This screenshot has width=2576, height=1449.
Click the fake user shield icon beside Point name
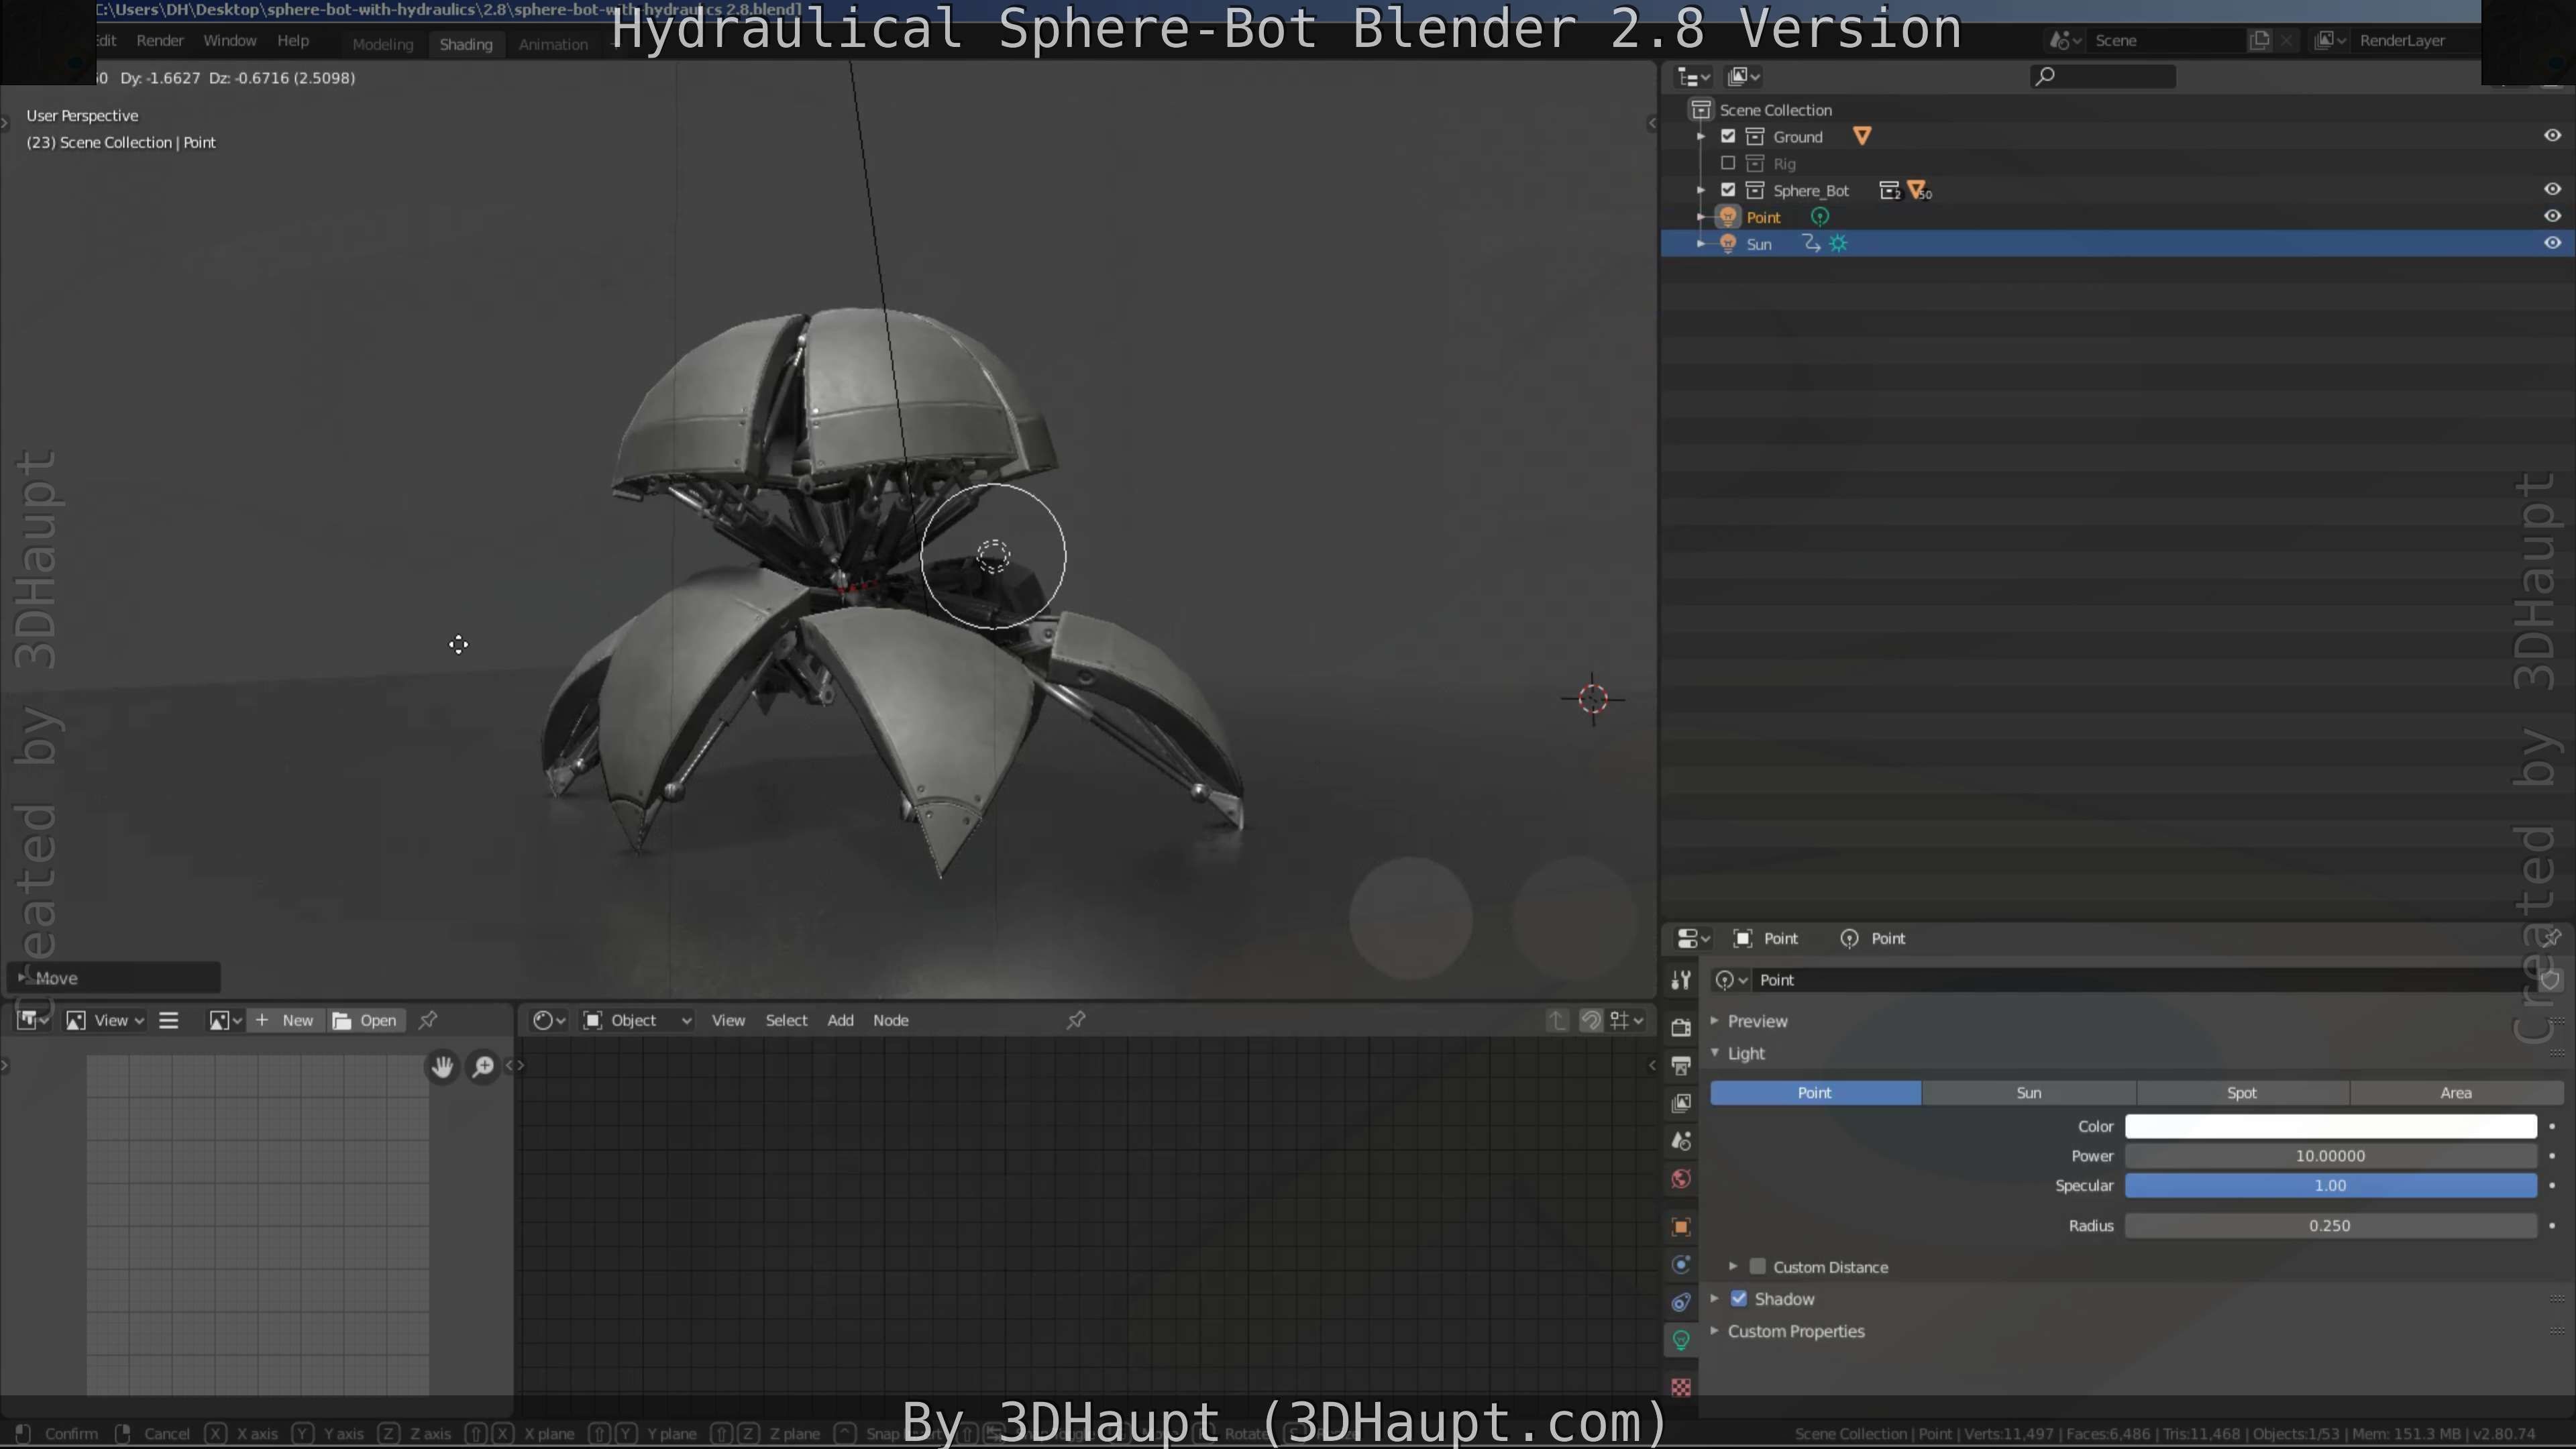pyautogui.click(x=2551, y=980)
